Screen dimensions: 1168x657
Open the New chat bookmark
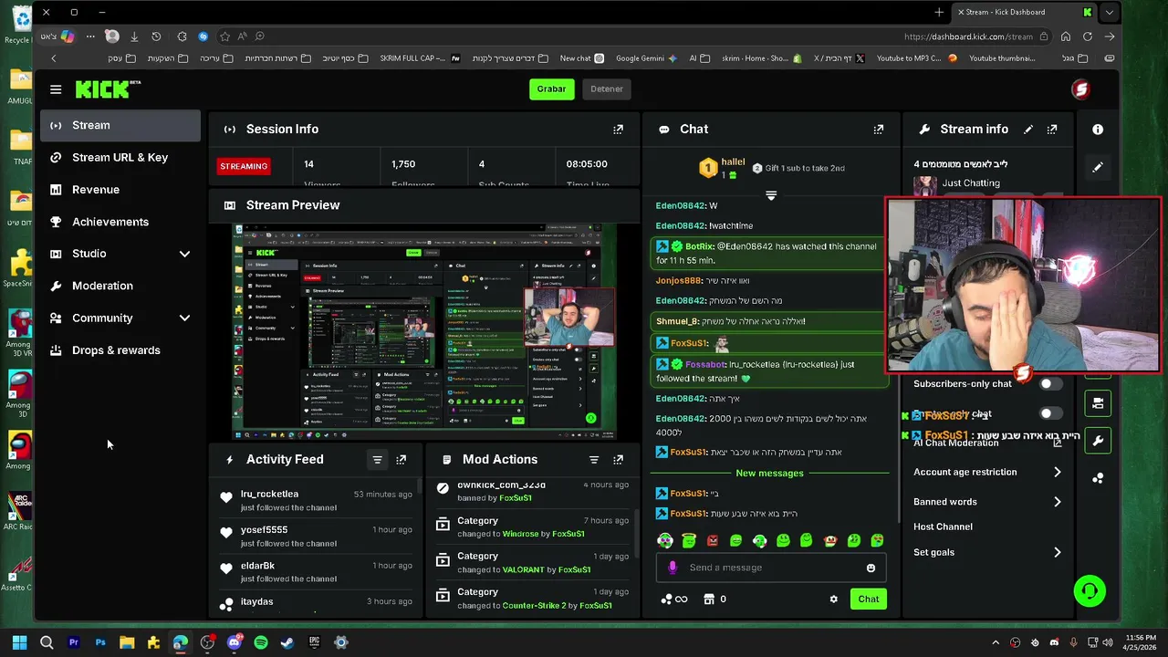pos(581,58)
